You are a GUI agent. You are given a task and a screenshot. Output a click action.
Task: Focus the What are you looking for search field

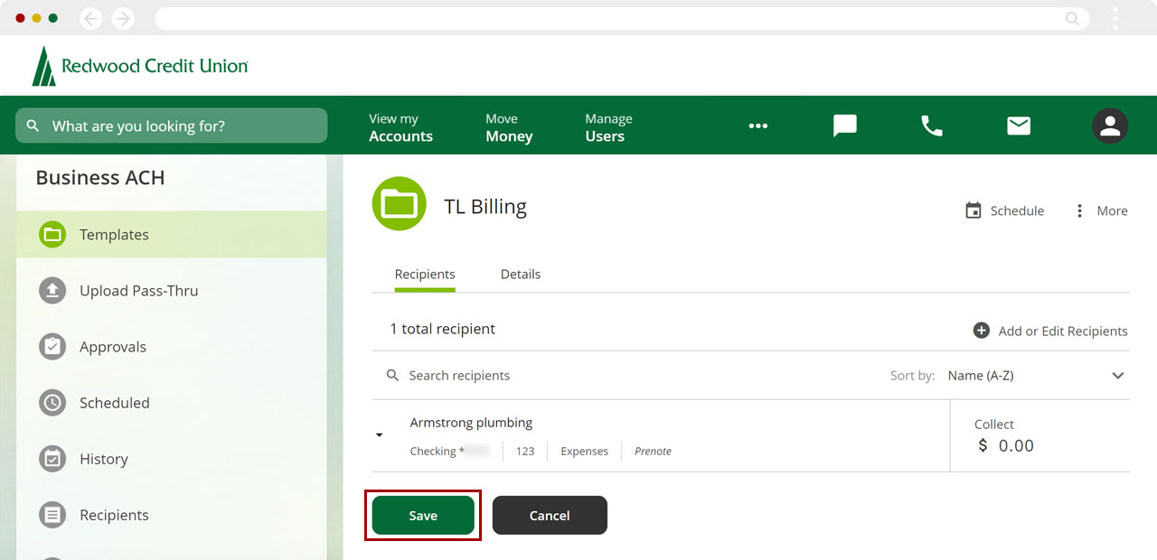(x=172, y=126)
